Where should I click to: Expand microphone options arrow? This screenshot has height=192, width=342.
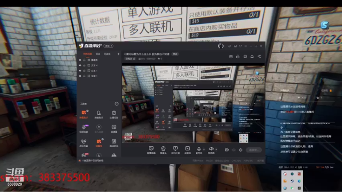point(204,149)
